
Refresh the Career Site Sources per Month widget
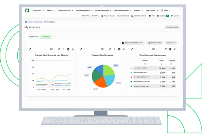[x=59, y=49]
